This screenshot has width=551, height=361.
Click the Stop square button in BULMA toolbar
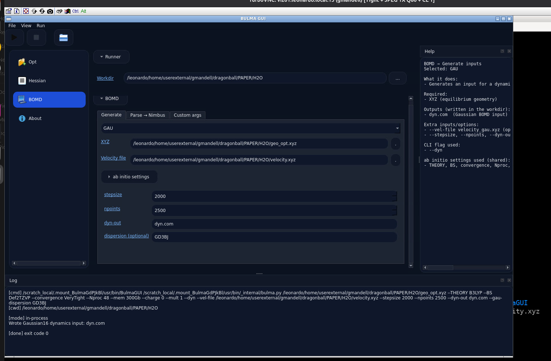36,37
